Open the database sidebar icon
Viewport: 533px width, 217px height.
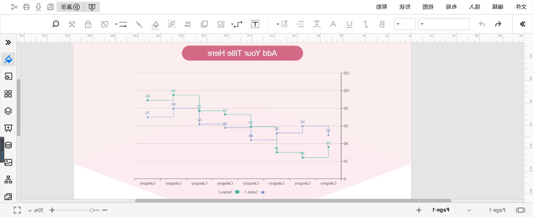8,145
